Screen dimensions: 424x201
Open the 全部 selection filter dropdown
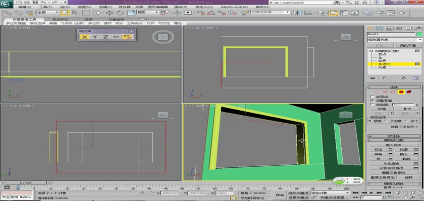[x=48, y=13]
